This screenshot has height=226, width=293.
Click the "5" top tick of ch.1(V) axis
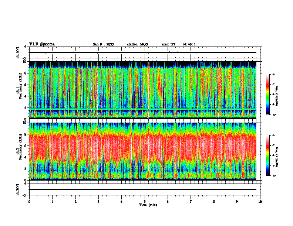(26, 47)
